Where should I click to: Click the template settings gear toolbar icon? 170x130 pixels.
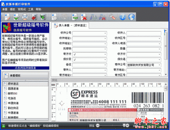(x=54, y=17)
